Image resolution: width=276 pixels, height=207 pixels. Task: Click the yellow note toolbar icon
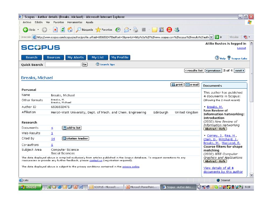pyautogui.click(x=154, y=30)
